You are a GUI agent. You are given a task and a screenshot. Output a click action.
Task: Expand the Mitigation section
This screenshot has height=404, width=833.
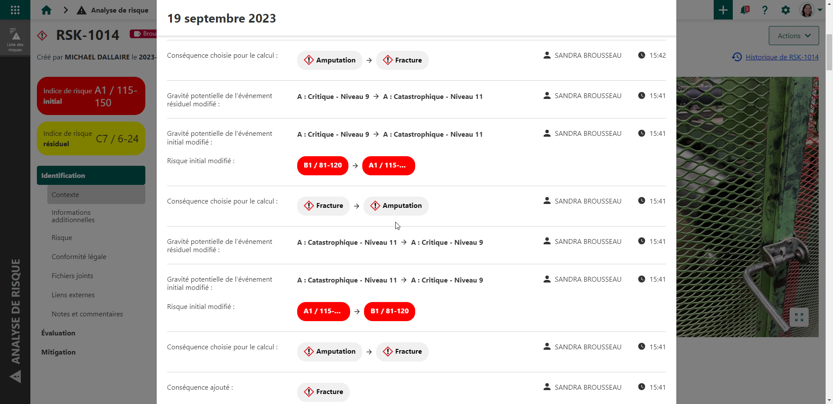[x=91, y=352]
